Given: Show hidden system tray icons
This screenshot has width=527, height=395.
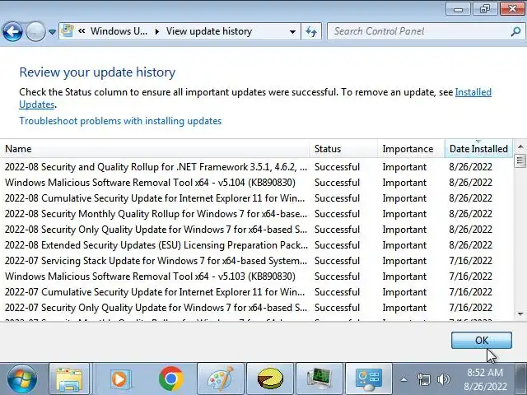Looking at the screenshot, I should click(x=404, y=380).
